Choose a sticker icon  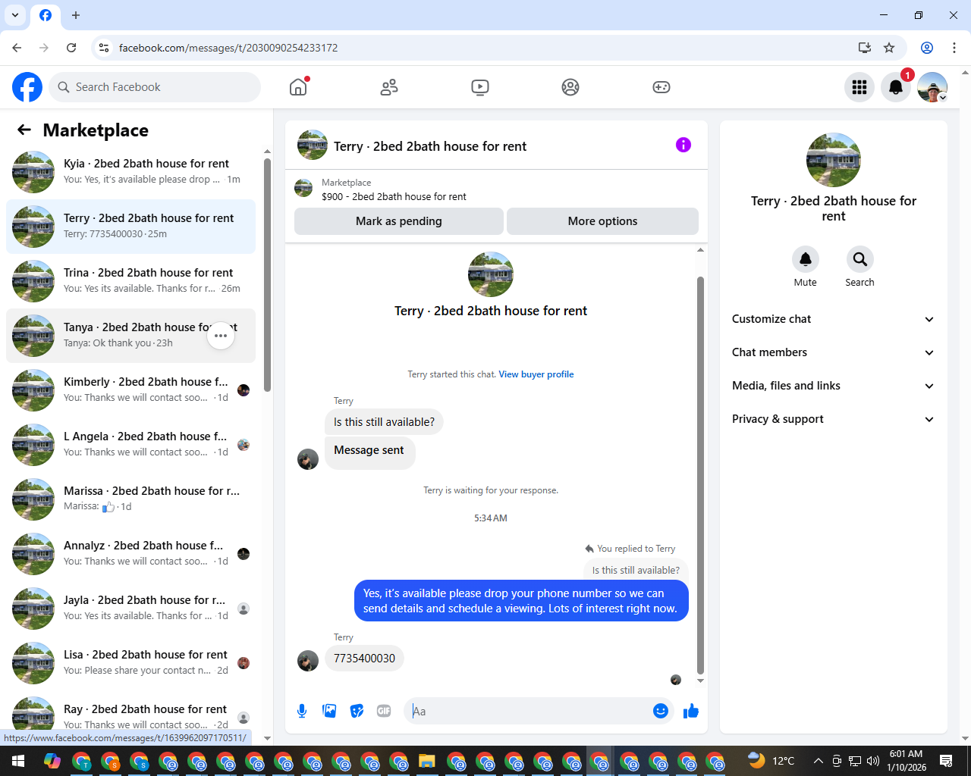[x=357, y=711]
